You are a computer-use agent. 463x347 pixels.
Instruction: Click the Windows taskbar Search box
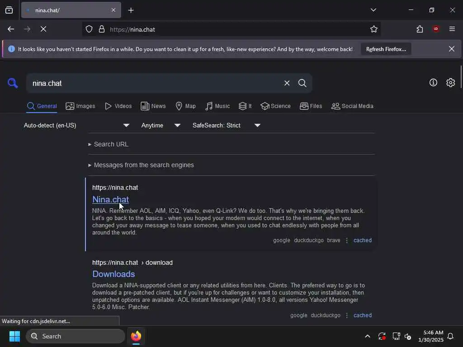(76, 336)
